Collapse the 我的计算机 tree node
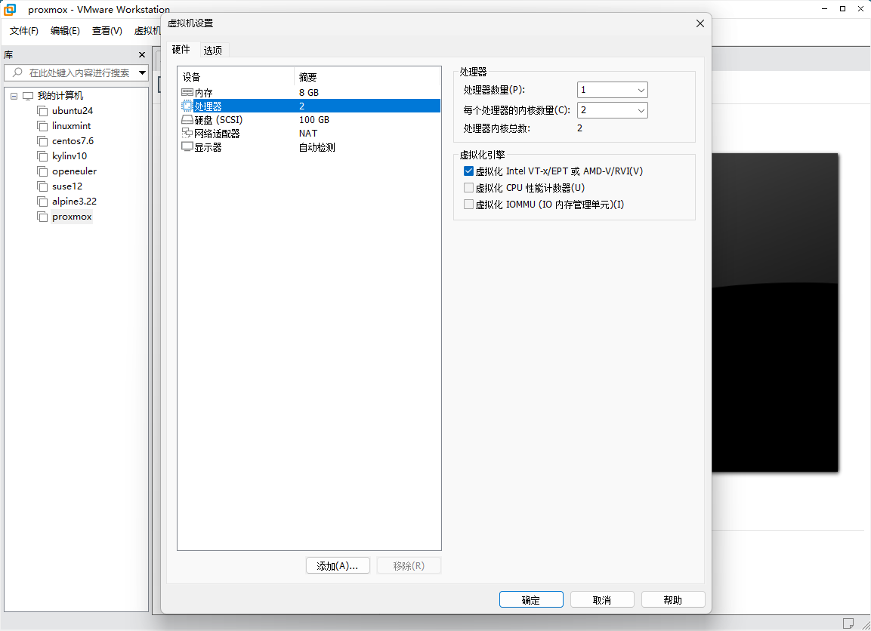This screenshot has height=631, width=871. pyautogui.click(x=14, y=96)
